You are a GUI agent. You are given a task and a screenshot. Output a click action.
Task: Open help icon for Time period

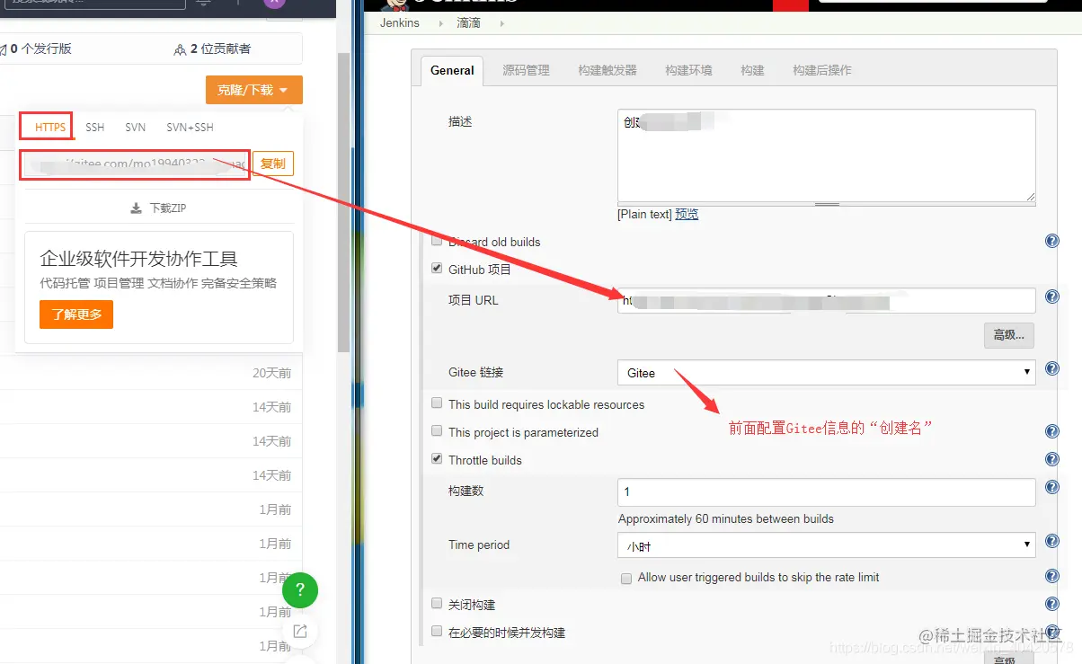pos(1052,542)
